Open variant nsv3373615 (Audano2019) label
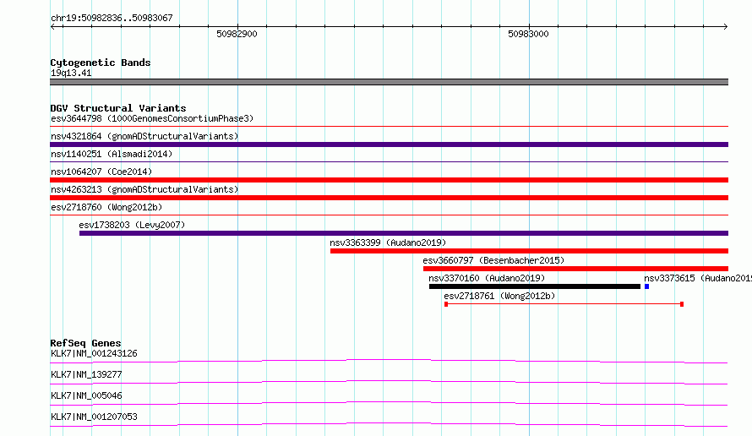752x436 pixels. coord(698,278)
